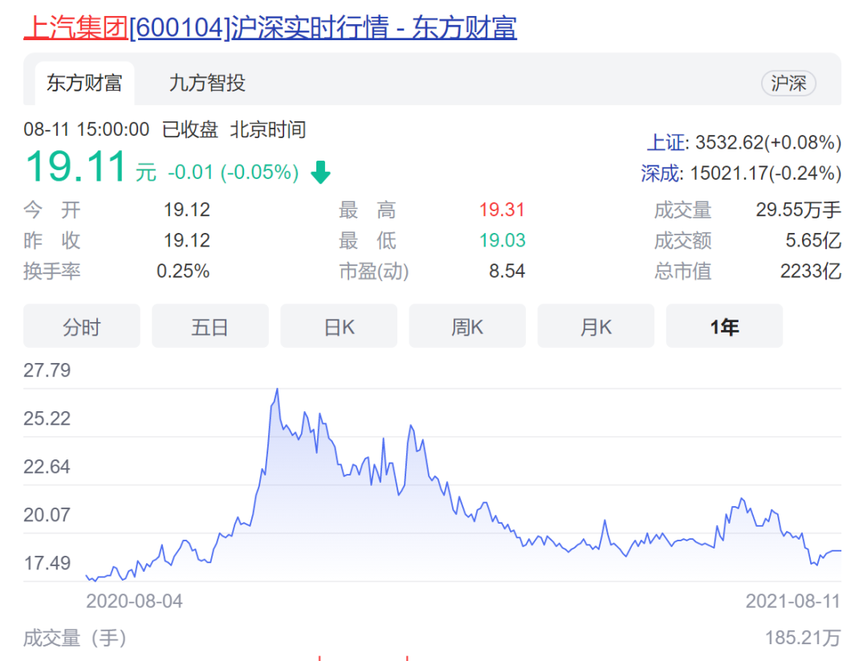Screen dimensions: 867x661
Task: Click the 深成 value 15021.17(-0.24%)
Action: [x=766, y=173]
